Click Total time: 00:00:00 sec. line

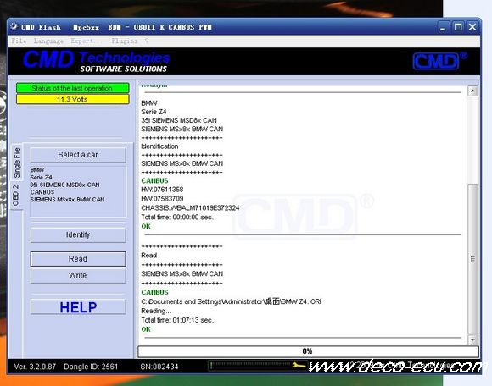coord(177,217)
